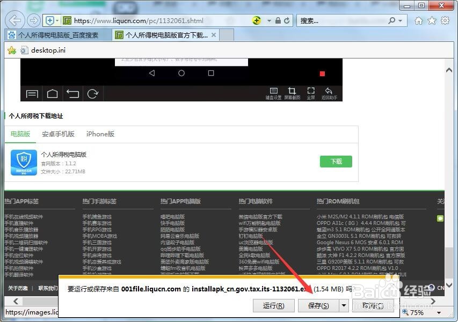Click the emulator menu lines toolbar icon
This screenshot has height=322, width=458.
32,94
